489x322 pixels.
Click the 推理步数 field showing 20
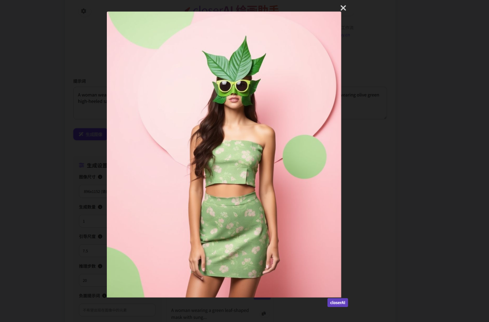click(x=93, y=280)
